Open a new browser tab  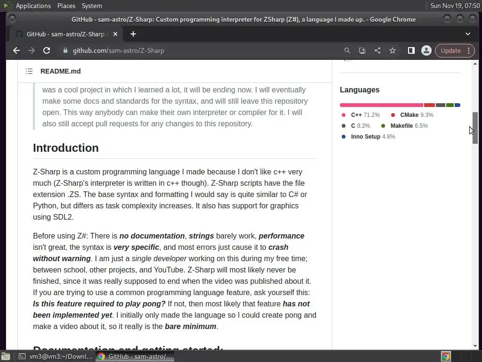[x=133, y=34]
